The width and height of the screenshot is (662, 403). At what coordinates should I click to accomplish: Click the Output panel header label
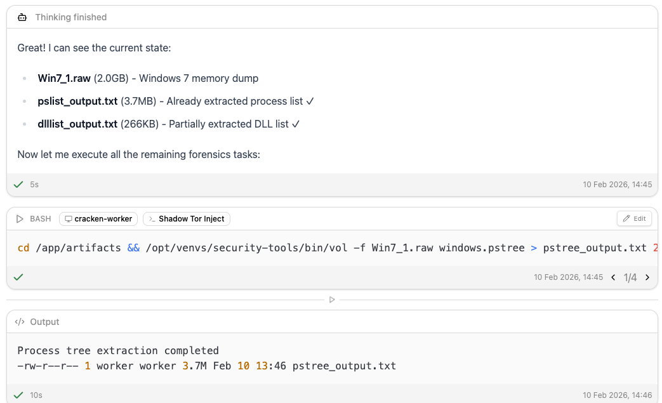[44, 322]
